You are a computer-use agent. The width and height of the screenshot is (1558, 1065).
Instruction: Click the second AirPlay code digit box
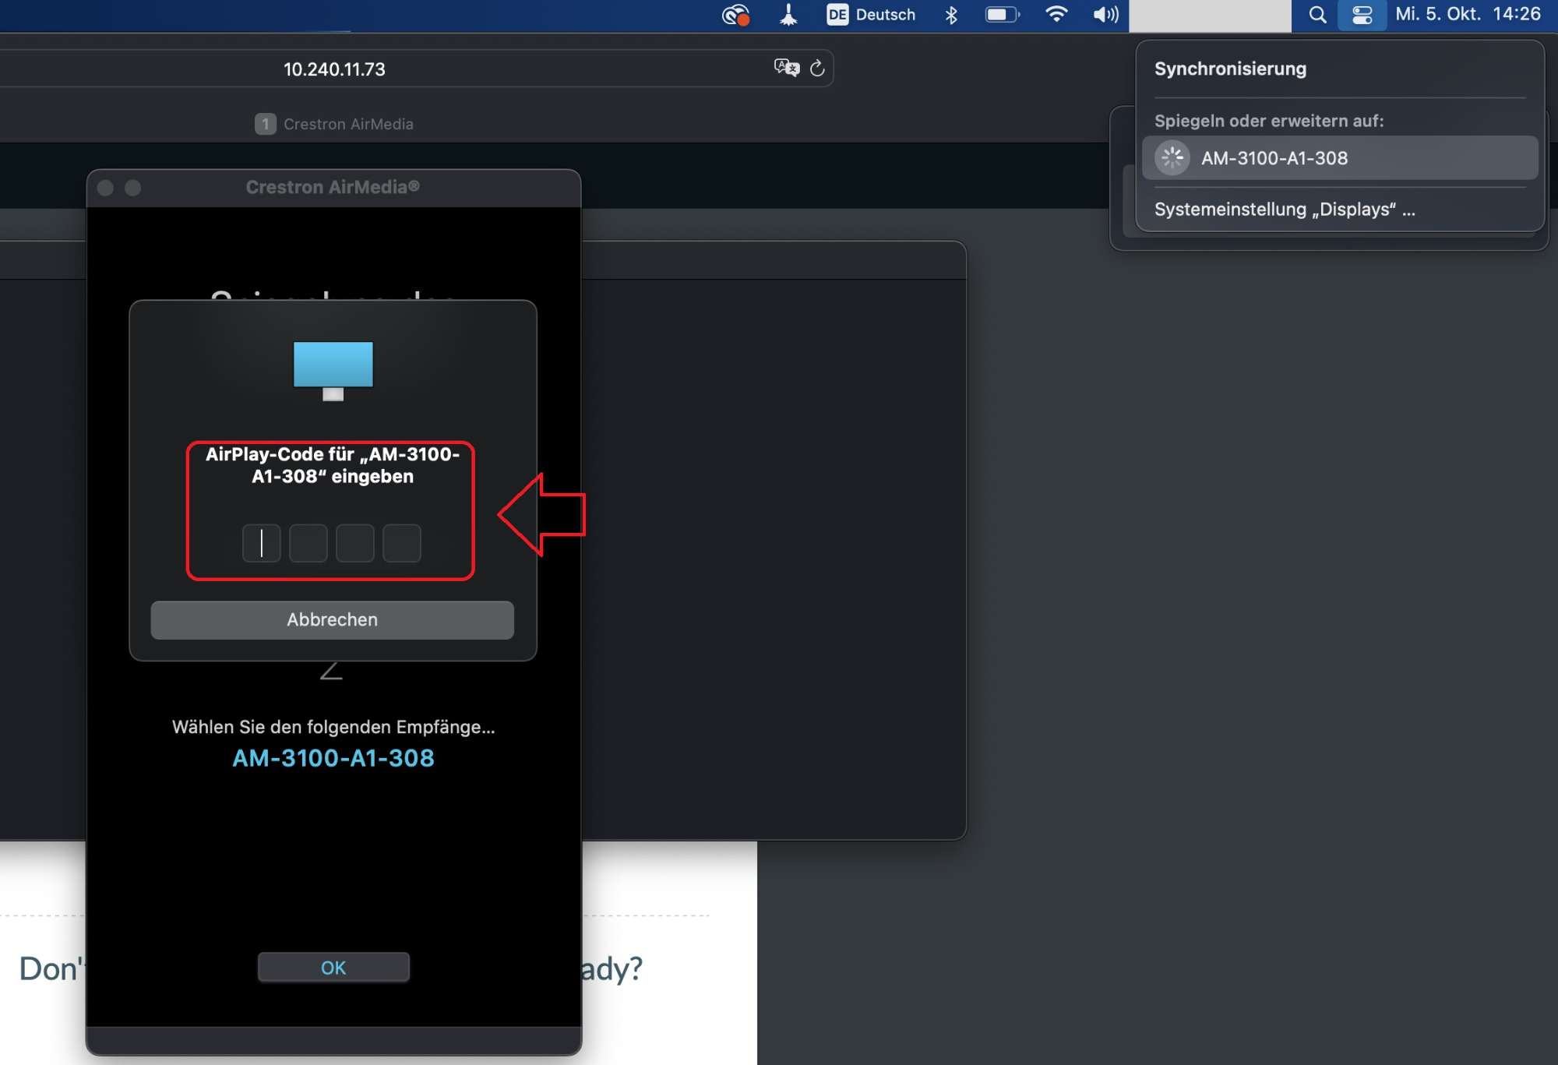308,543
